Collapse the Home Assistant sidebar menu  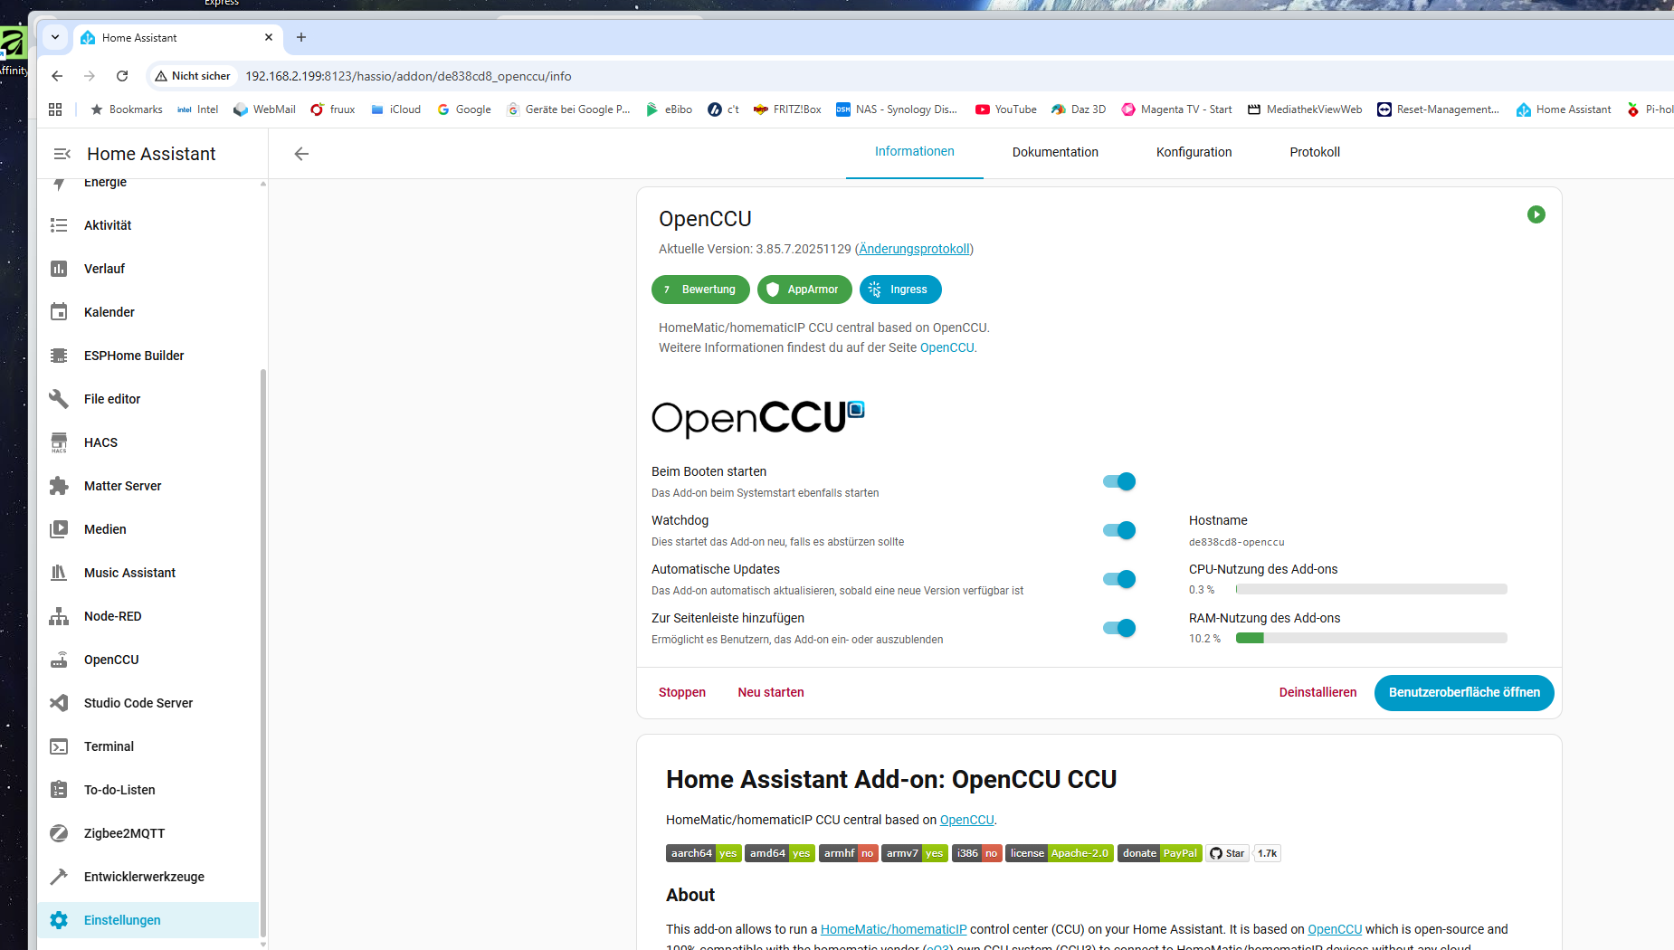(x=62, y=154)
